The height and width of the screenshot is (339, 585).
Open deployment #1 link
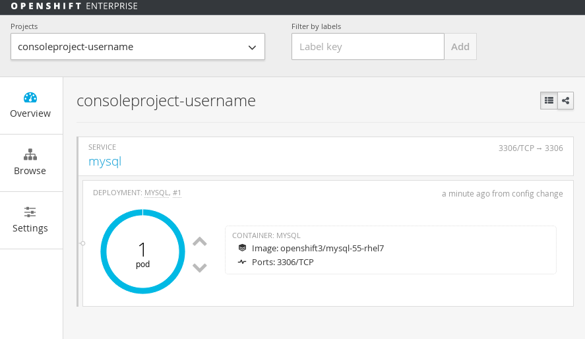pos(177,193)
